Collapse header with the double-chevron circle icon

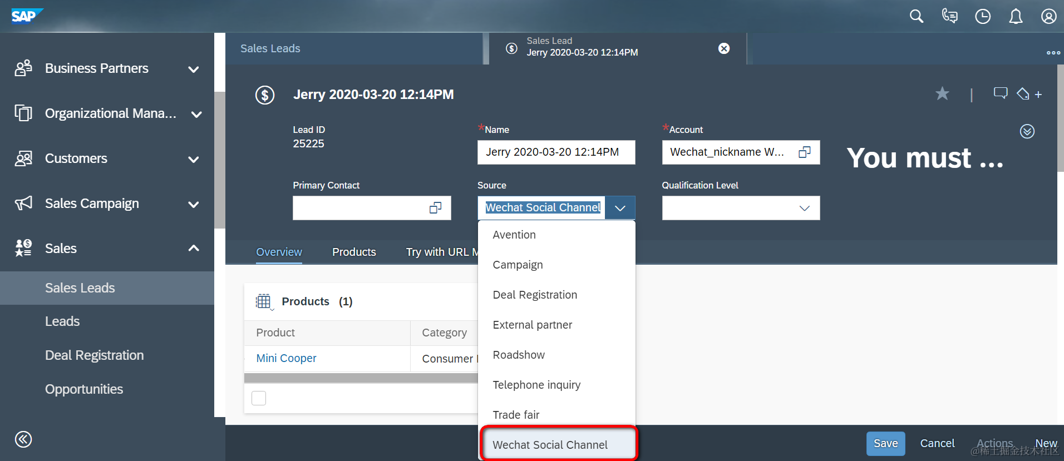[1027, 131]
